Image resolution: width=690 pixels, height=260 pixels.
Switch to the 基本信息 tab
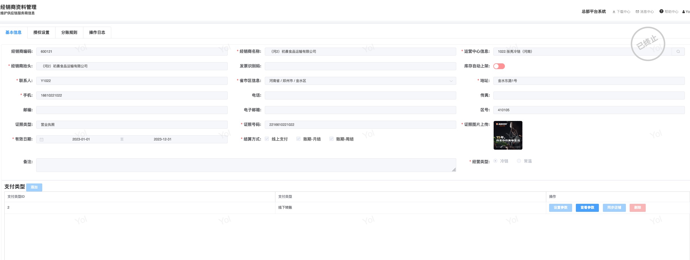14,33
